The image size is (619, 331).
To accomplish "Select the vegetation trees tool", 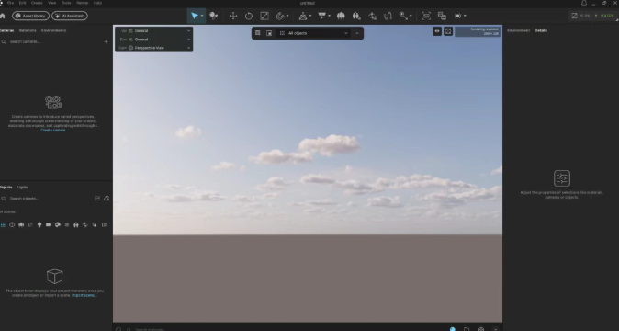I will click(341, 16).
